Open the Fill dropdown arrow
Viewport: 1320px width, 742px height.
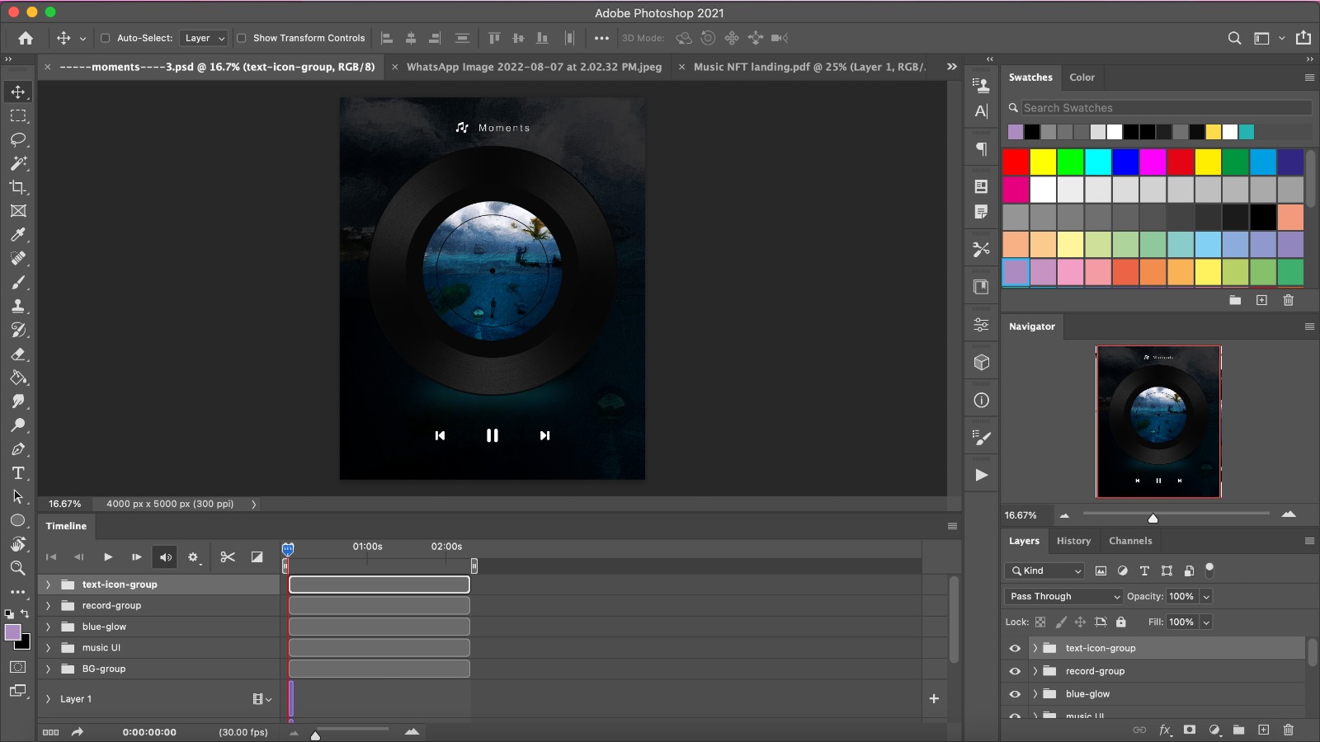pyautogui.click(x=1206, y=622)
